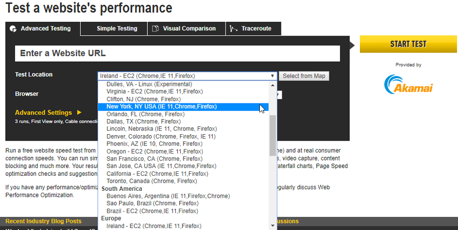This screenshot has width=458, height=230.
Task: Select Sao Paulo, Brazil option
Action: click(152, 203)
